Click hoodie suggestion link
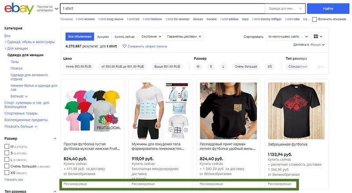 pos(212,19)
